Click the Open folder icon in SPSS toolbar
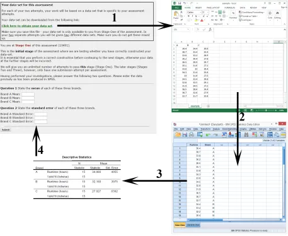The width and height of the screenshot is (288, 236). coord(178,134)
